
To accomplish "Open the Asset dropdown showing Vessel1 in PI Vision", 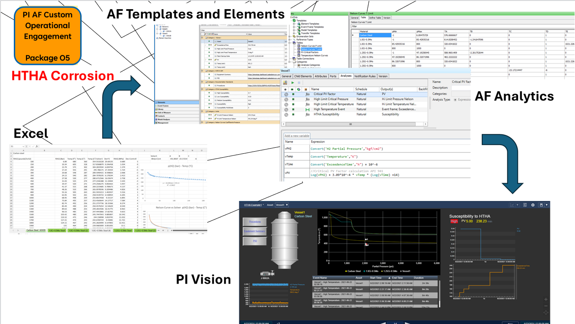I will [282, 205].
